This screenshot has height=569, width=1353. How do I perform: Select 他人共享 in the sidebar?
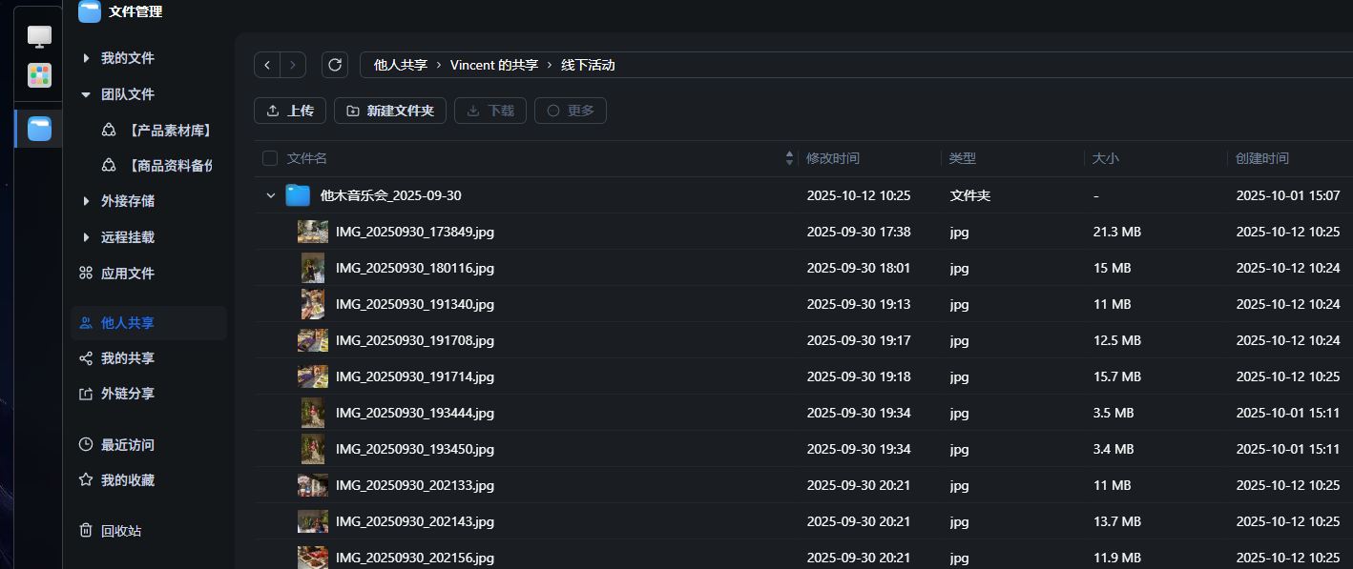point(127,323)
